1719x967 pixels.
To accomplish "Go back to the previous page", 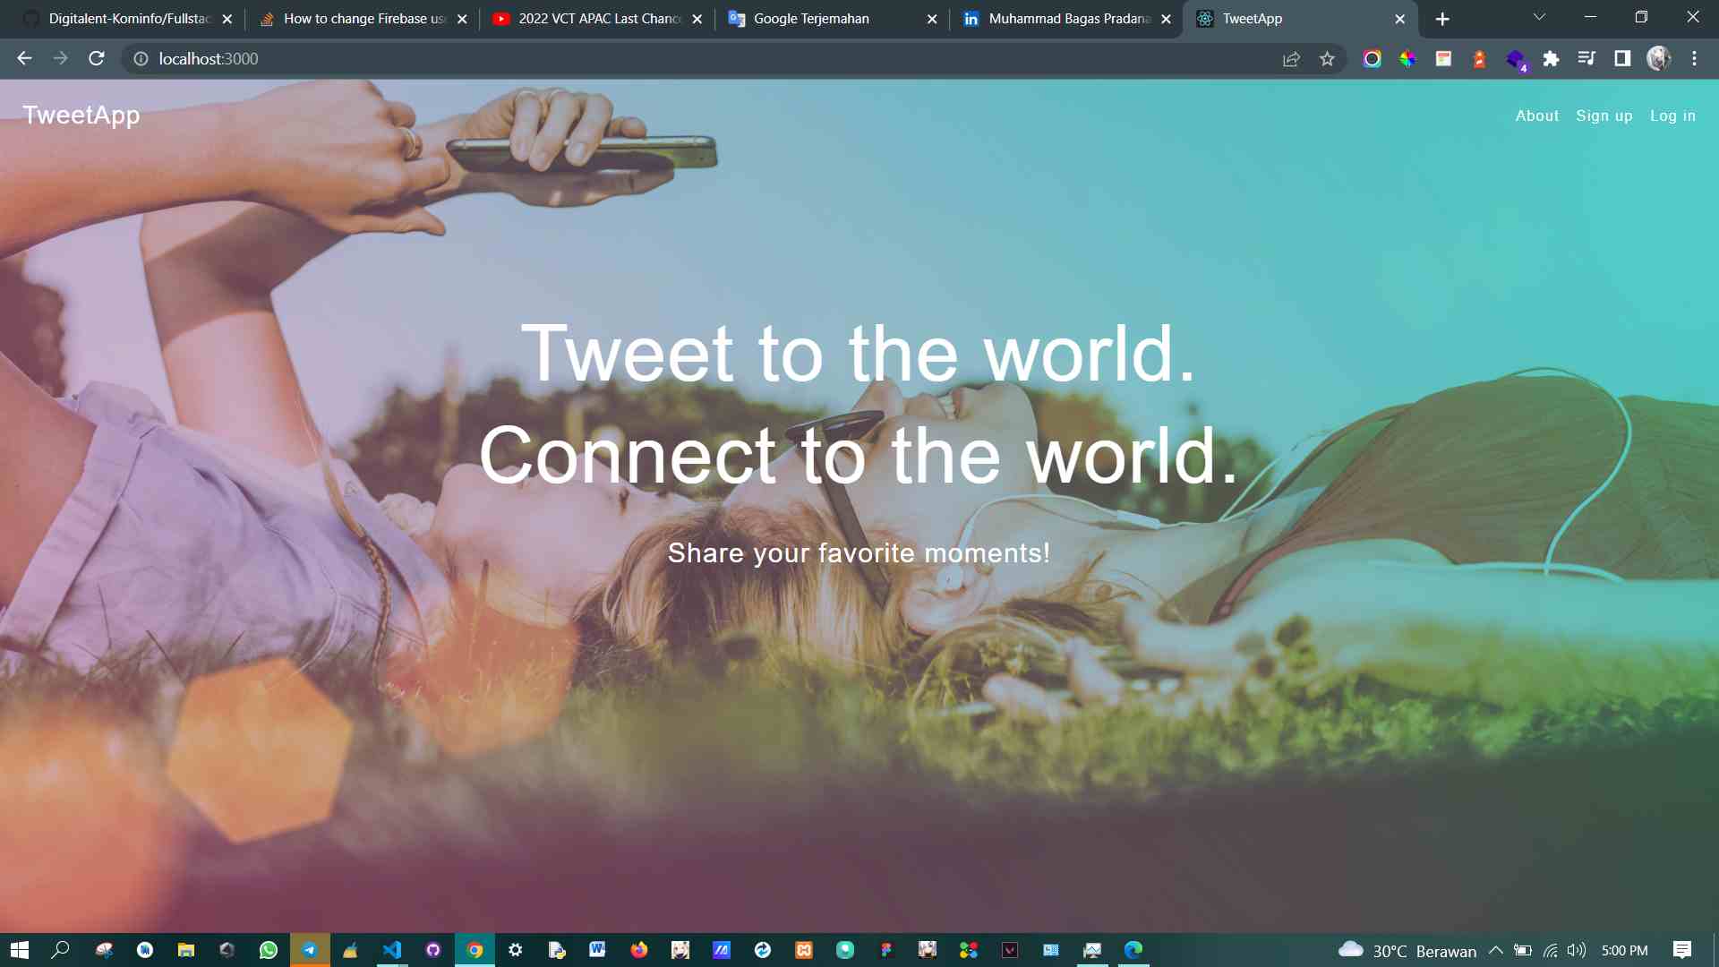I will pos(24,59).
